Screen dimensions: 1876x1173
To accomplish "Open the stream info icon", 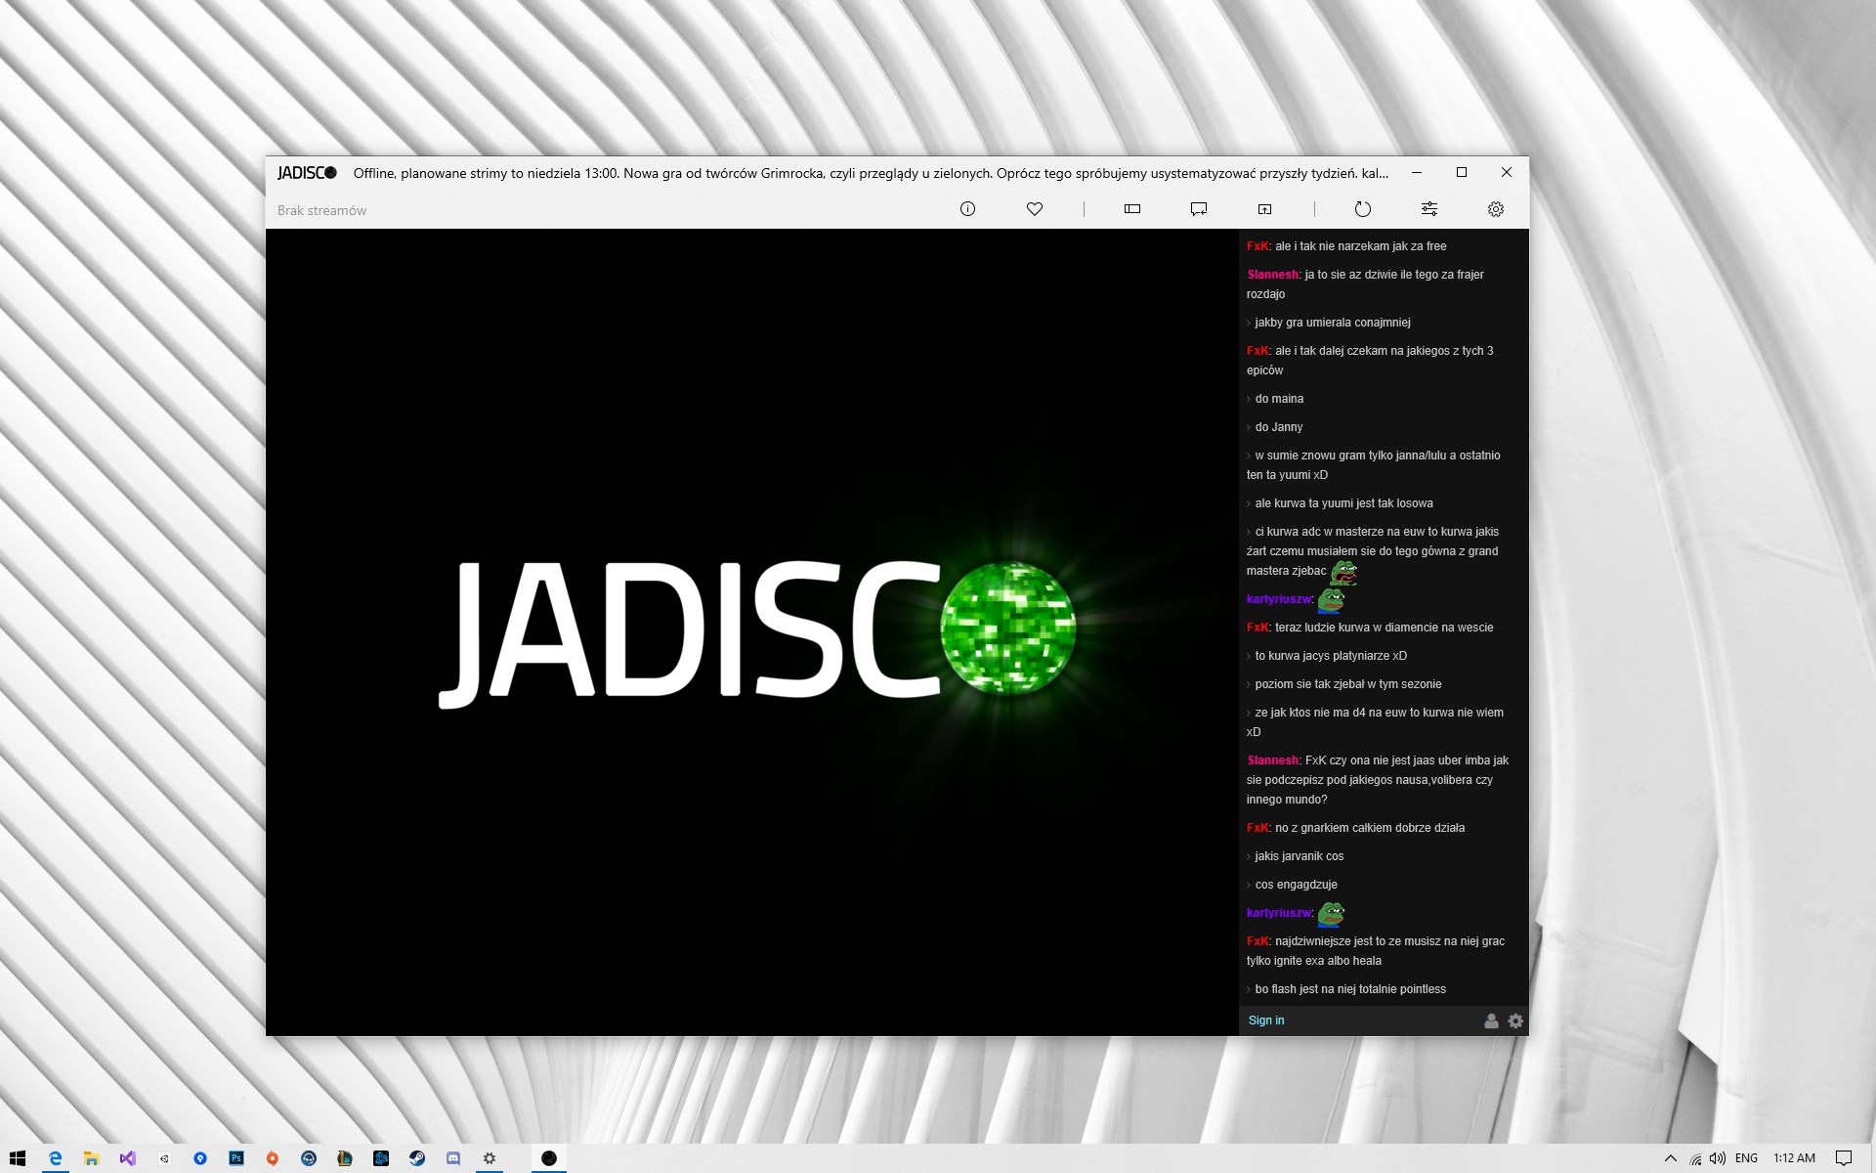I will coord(967,209).
